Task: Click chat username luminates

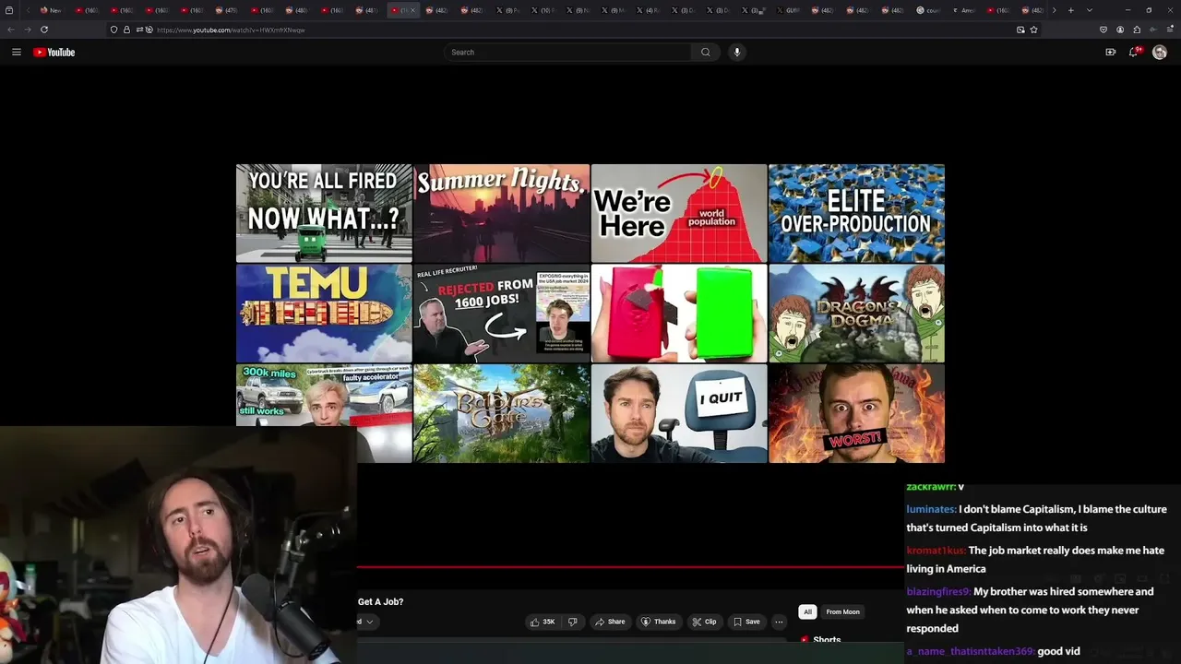Action: tap(931, 509)
